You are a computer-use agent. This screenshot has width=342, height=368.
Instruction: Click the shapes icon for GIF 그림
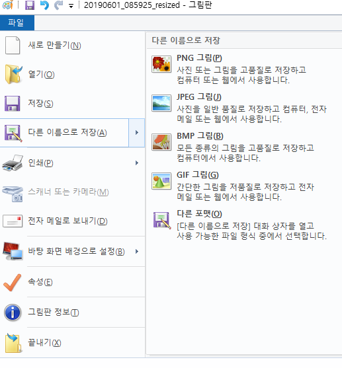click(161, 181)
